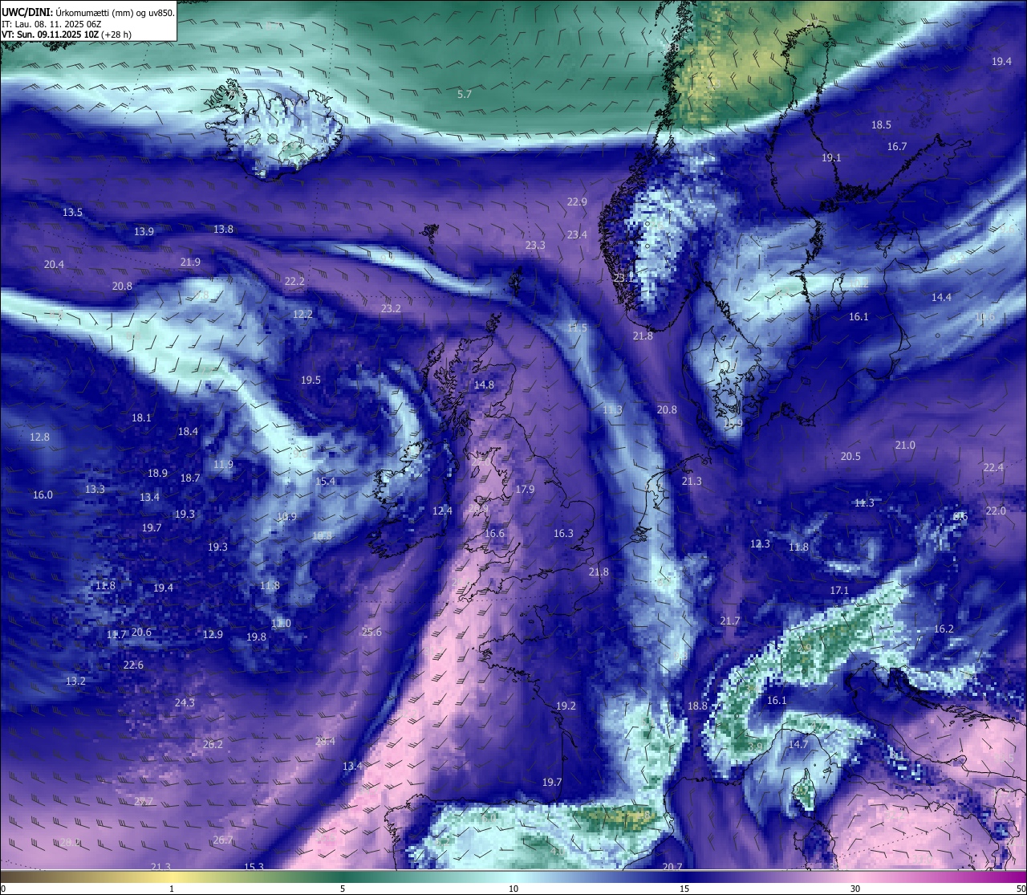This screenshot has width=1027, height=895.
Task: Click the map value 23.3
Action: coord(535,246)
